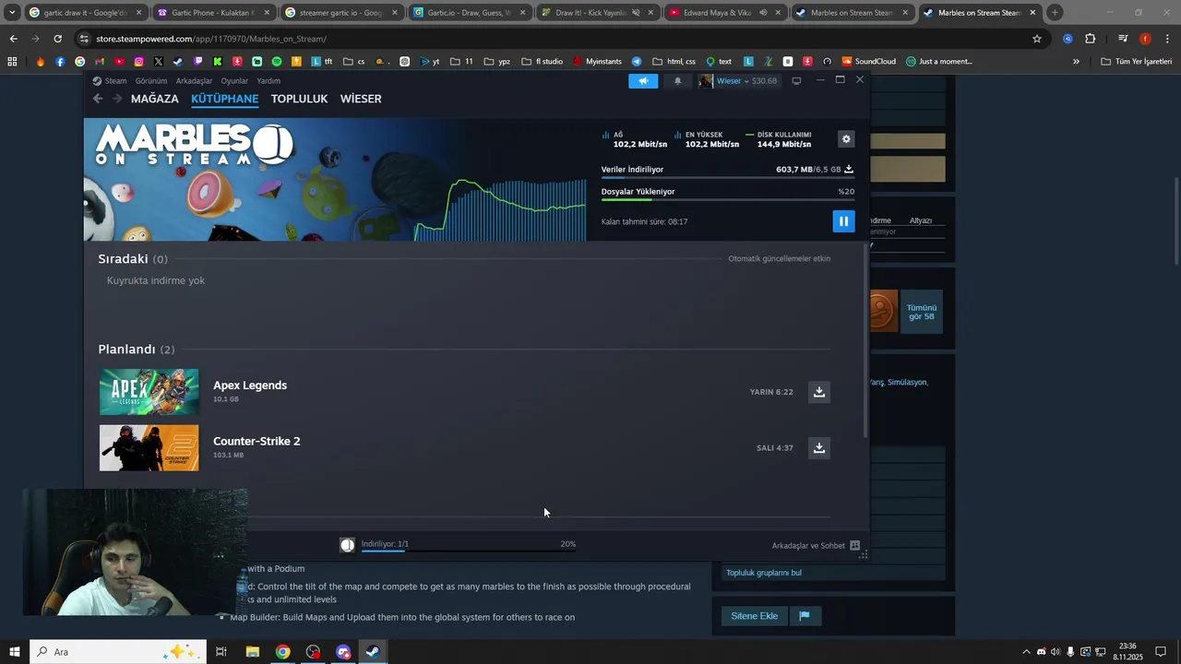
Task: Open Steam menu in title bar
Action: (110, 81)
